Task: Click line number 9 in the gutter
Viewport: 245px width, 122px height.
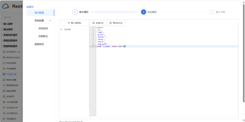Action: pyautogui.click(x=93, y=46)
